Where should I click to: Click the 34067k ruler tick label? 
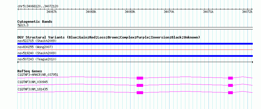pos(52,12)
